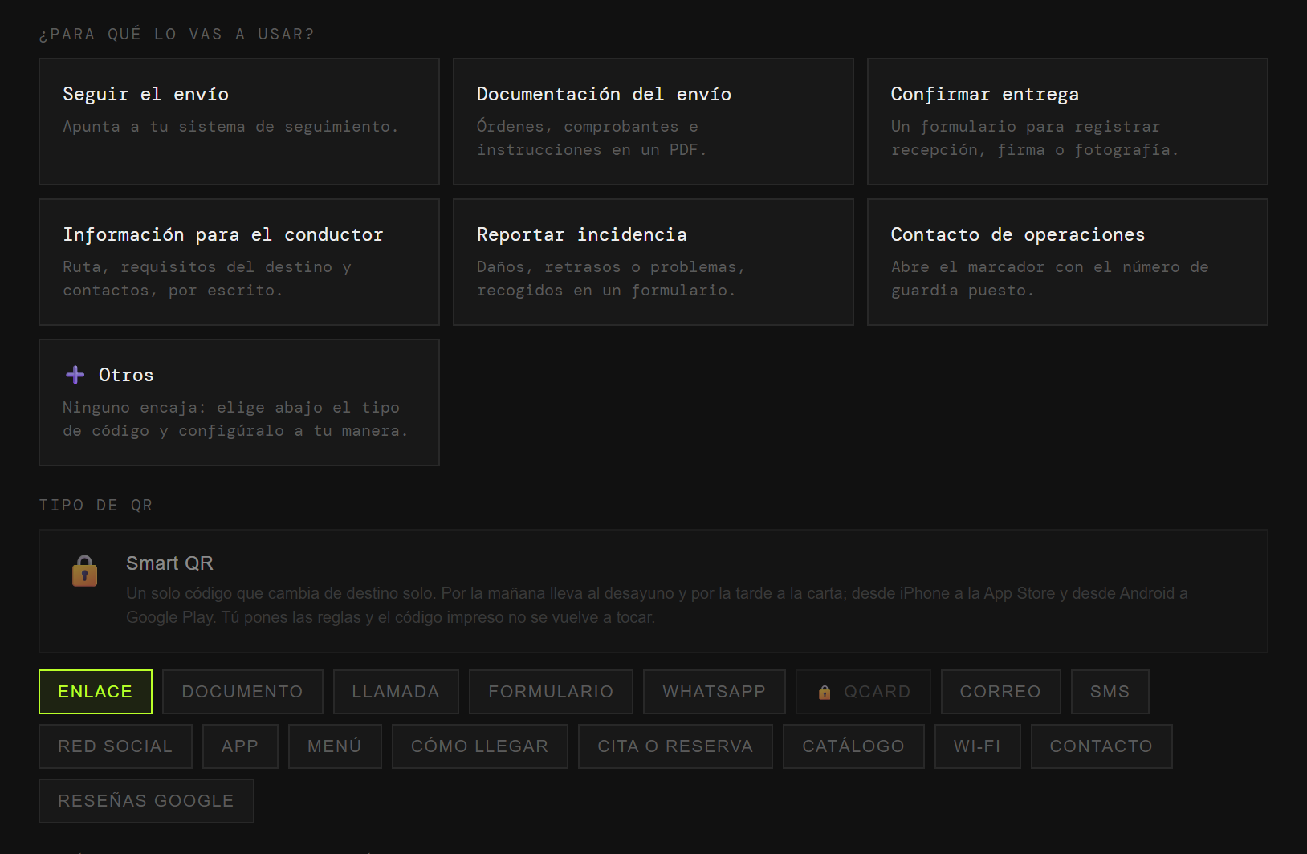This screenshot has height=854, width=1307.
Task: Pick the CITA O RESERVA QR type
Action: coord(675,746)
